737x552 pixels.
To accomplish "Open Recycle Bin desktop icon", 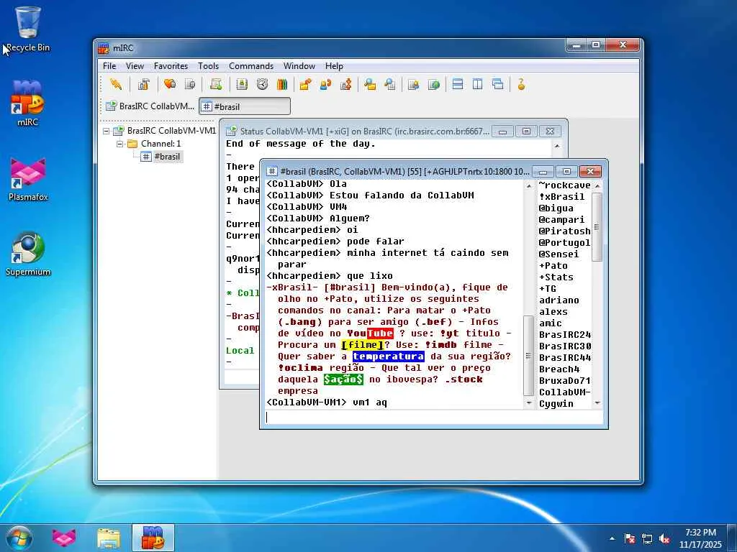I will click(x=28, y=29).
